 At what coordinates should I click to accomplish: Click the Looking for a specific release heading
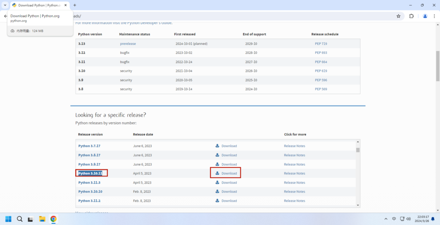110,115
